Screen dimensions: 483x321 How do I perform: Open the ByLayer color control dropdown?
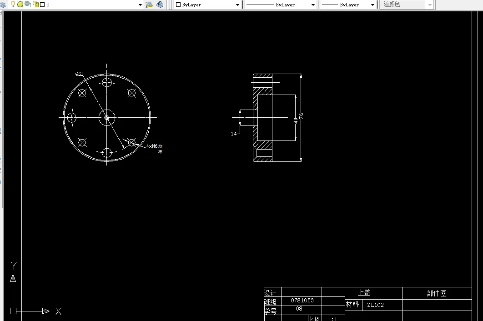point(237,5)
